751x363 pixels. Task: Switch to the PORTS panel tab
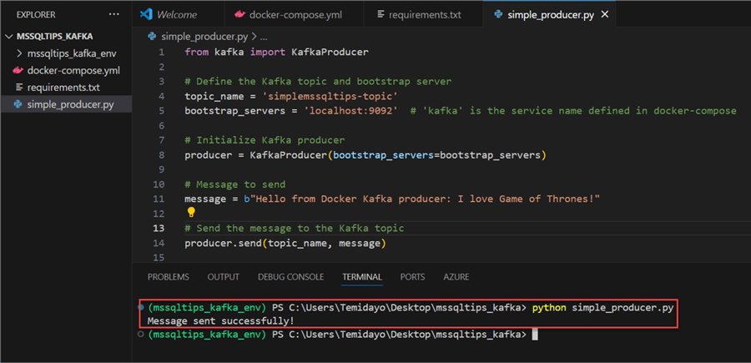point(412,277)
